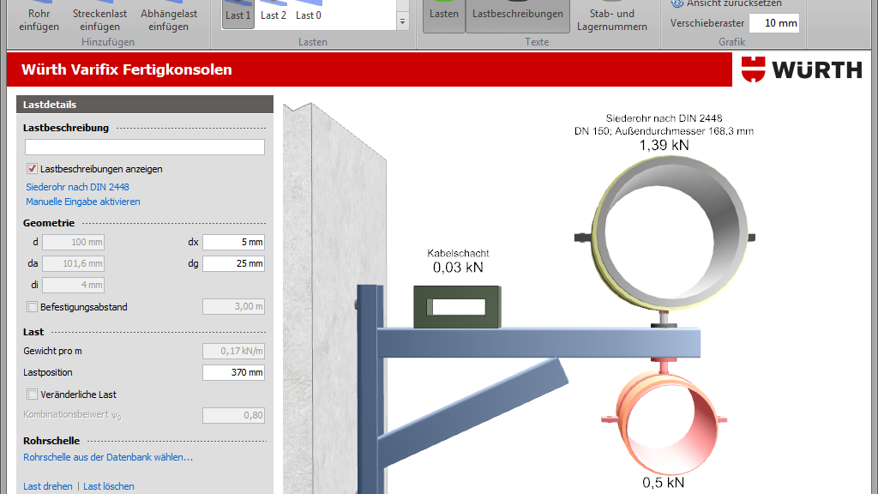Click Last löschen link

[x=109, y=486]
